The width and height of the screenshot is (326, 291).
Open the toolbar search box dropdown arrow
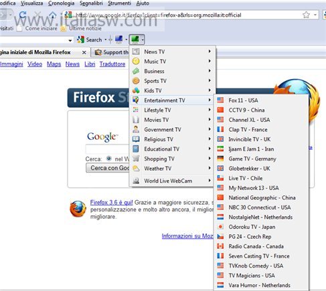tap(70, 40)
